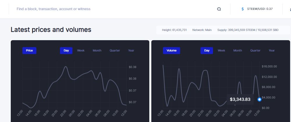Select Week tab on Volume chart
Screen dimensions: 291x122
click(x=221, y=51)
